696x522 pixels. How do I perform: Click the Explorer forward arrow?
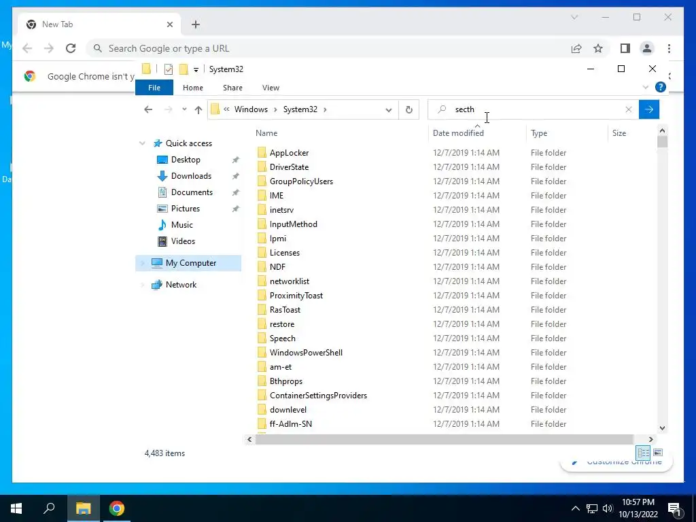(169, 109)
